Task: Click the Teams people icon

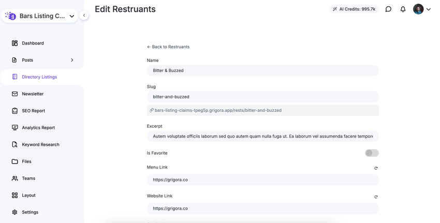Action: point(14,179)
